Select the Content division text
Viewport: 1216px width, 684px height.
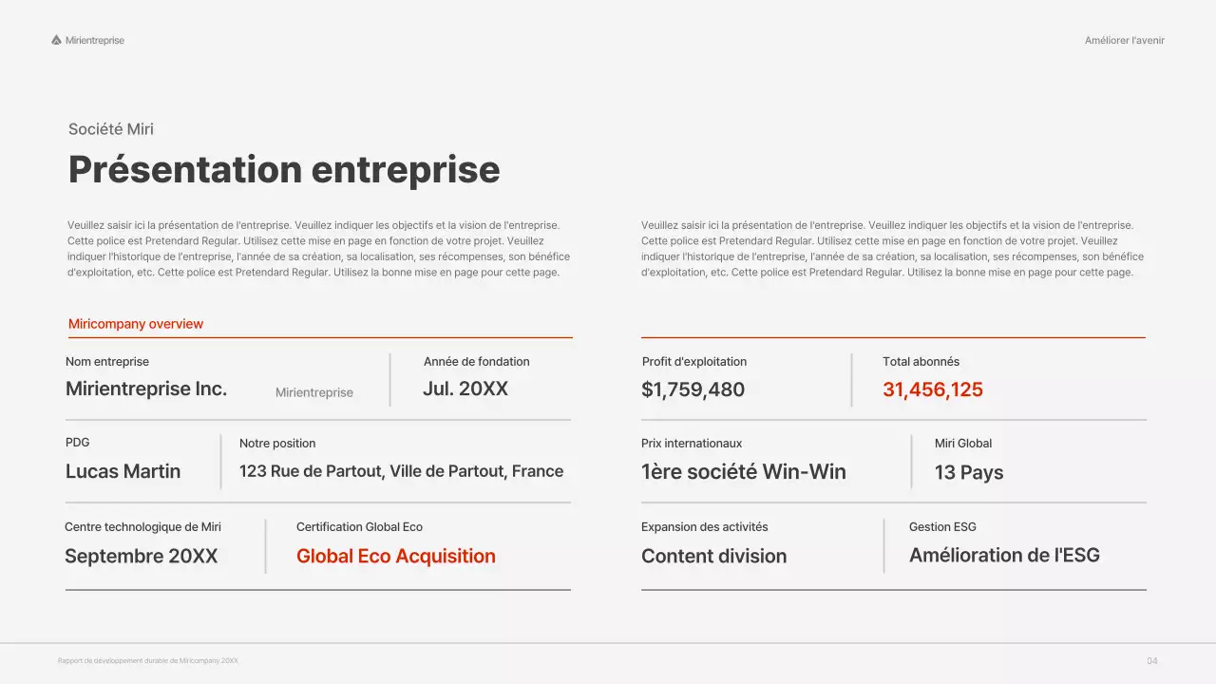click(x=713, y=557)
